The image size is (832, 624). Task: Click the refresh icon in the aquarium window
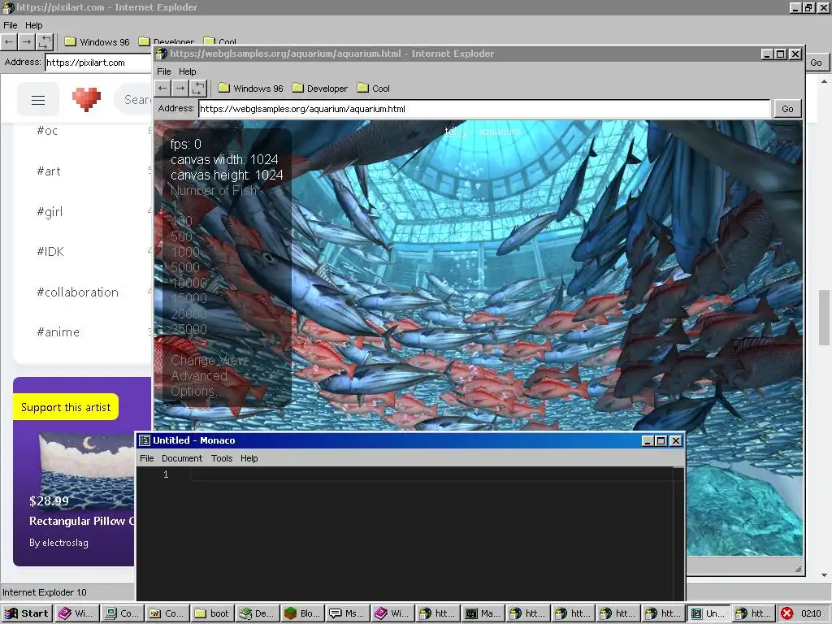198,88
